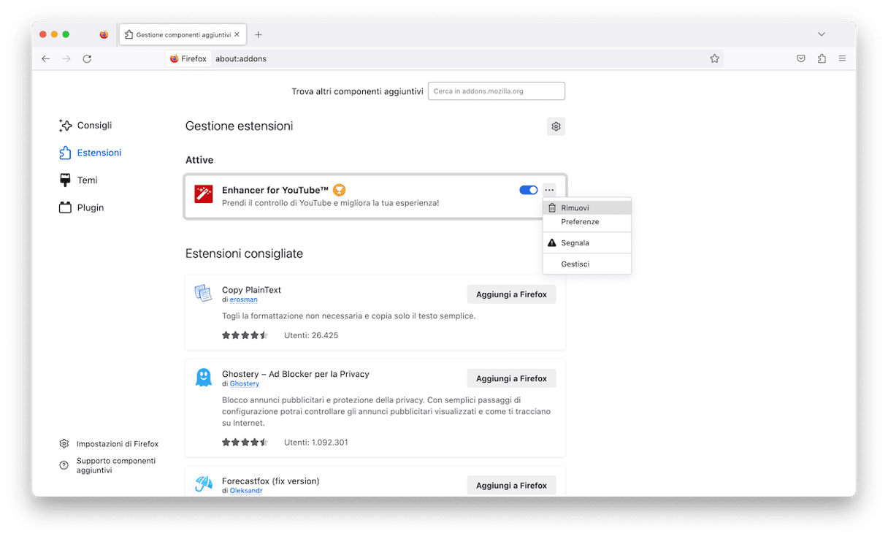Open a new tab with the plus button
Image resolution: width=888 pixels, height=539 pixels.
coord(258,34)
